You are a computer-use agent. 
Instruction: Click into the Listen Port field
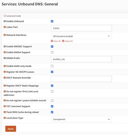point(81,28)
